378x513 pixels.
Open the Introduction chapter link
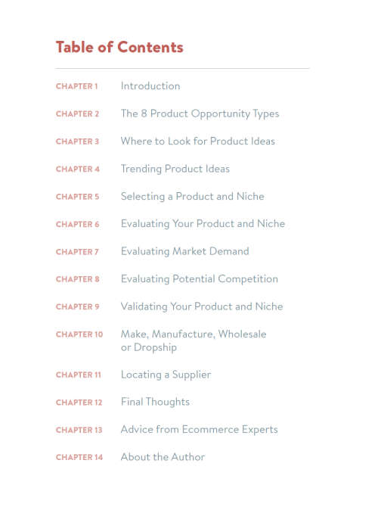tap(150, 86)
